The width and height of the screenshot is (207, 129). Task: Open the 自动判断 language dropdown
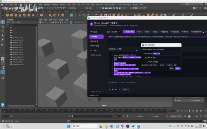click(116, 32)
